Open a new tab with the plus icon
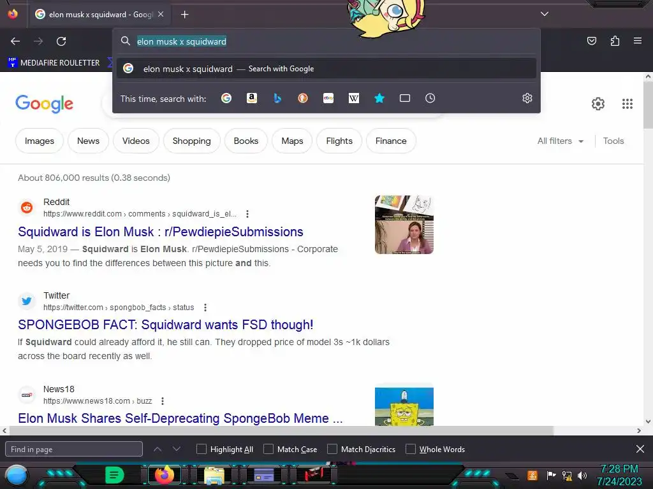This screenshot has height=489, width=653. (x=184, y=15)
